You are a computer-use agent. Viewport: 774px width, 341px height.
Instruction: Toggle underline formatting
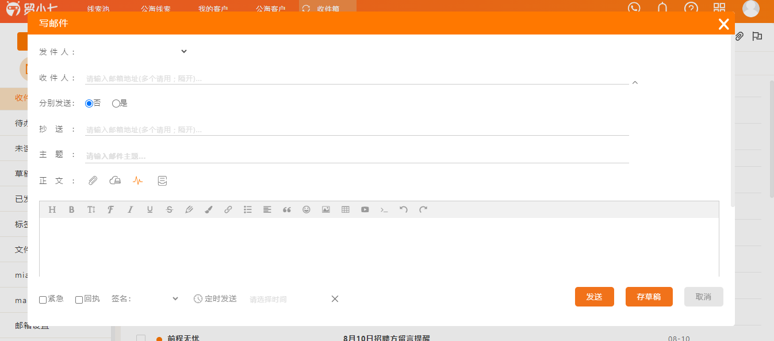[x=150, y=210]
